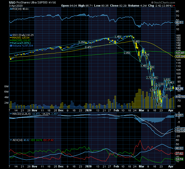The width and height of the screenshot is (185, 169).
Task: Click the 0.293 retracement label
Action: [164, 97]
